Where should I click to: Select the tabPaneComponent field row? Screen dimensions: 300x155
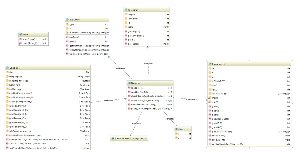tap(48, 131)
